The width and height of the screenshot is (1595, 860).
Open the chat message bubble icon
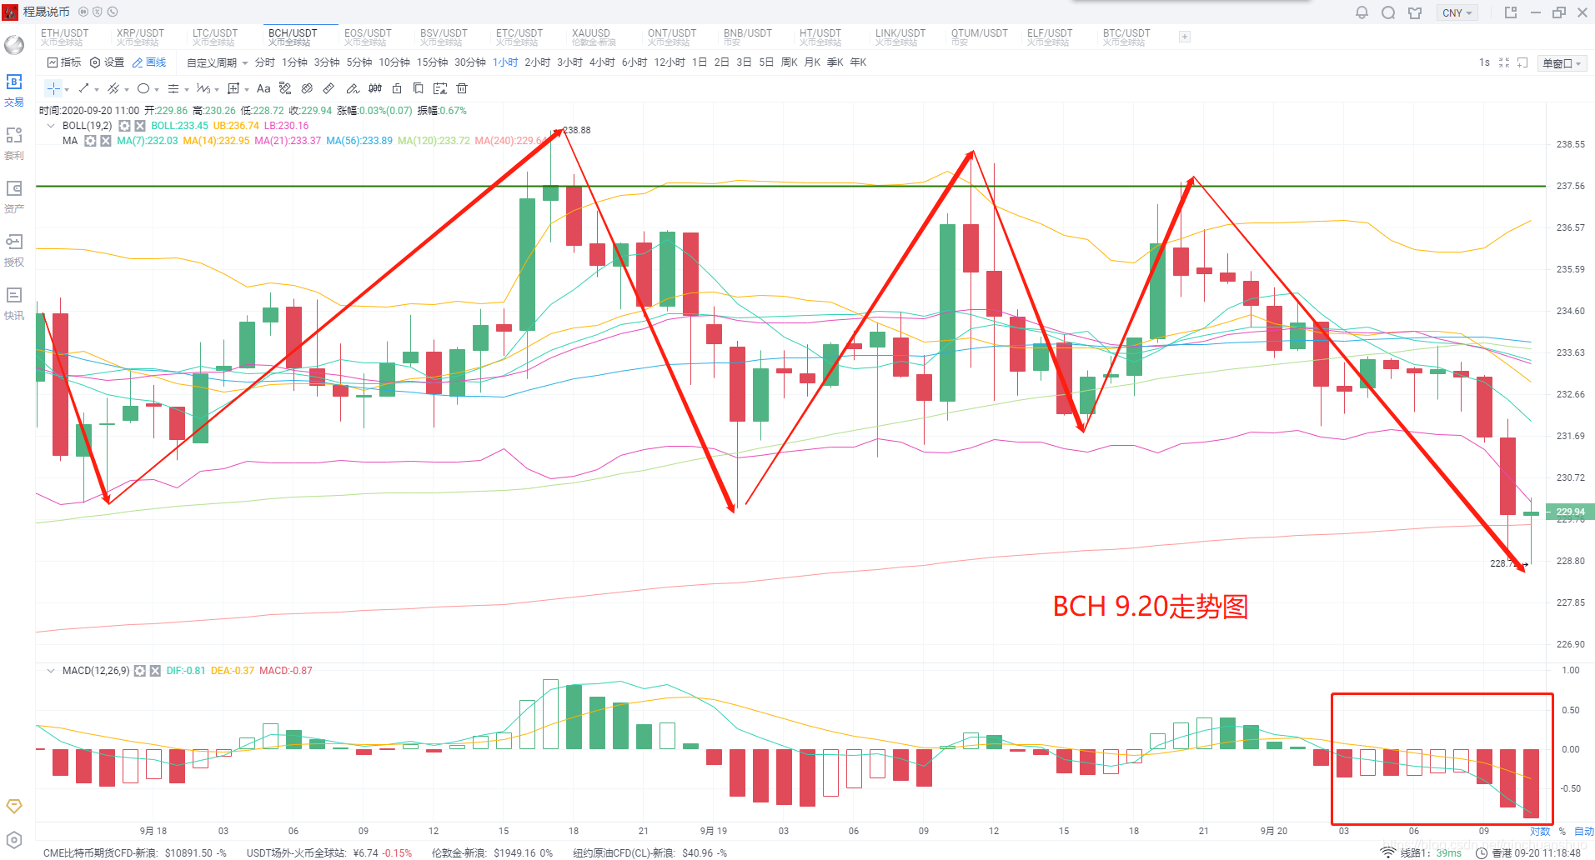tap(1388, 12)
